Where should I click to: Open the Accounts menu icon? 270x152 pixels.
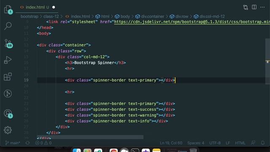(x=8, y=114)
